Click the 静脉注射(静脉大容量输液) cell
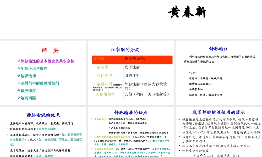262x157 pixels. 146,86
